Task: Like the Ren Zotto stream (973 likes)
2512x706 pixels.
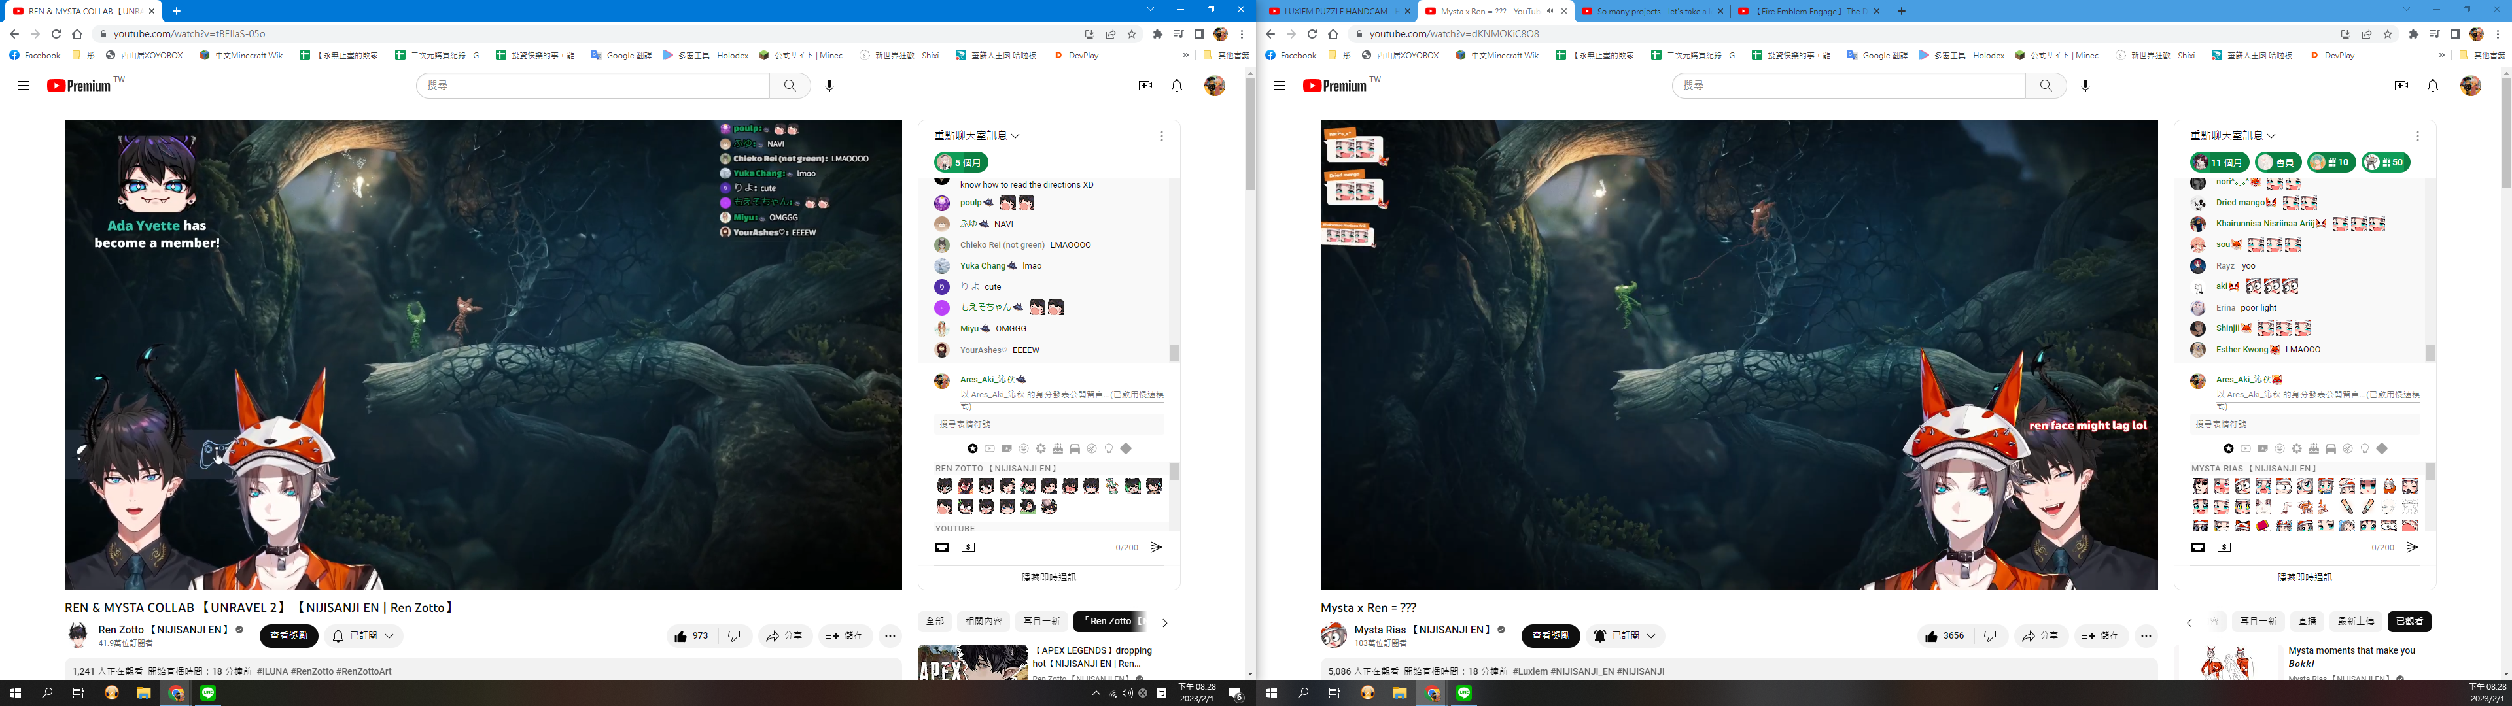Action: (691, 636)
